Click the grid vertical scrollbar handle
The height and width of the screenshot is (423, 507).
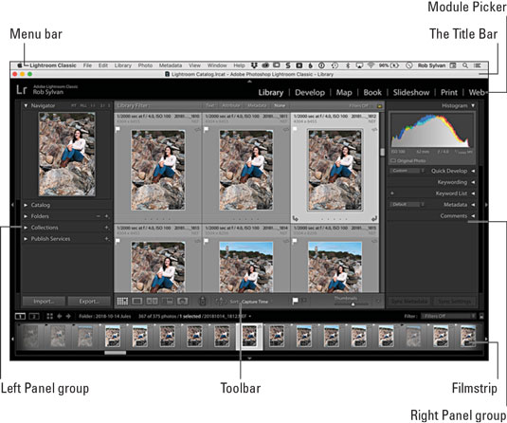point(382,152)
